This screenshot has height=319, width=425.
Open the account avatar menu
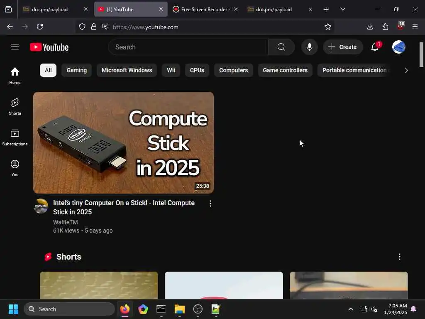point(398,47)
